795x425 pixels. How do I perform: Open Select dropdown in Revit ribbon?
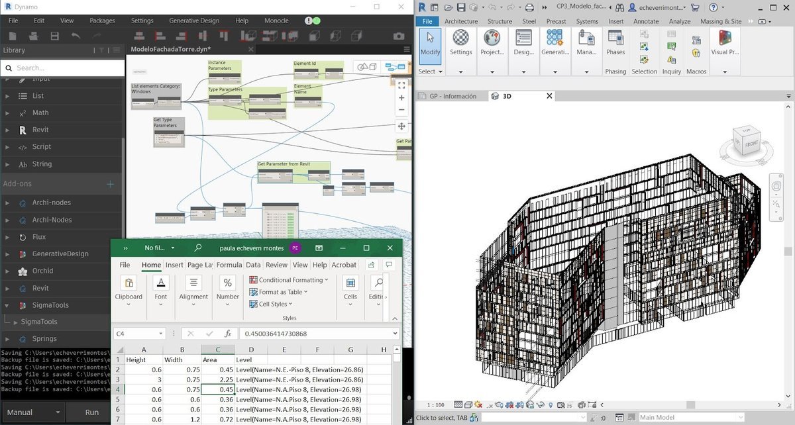430,71
